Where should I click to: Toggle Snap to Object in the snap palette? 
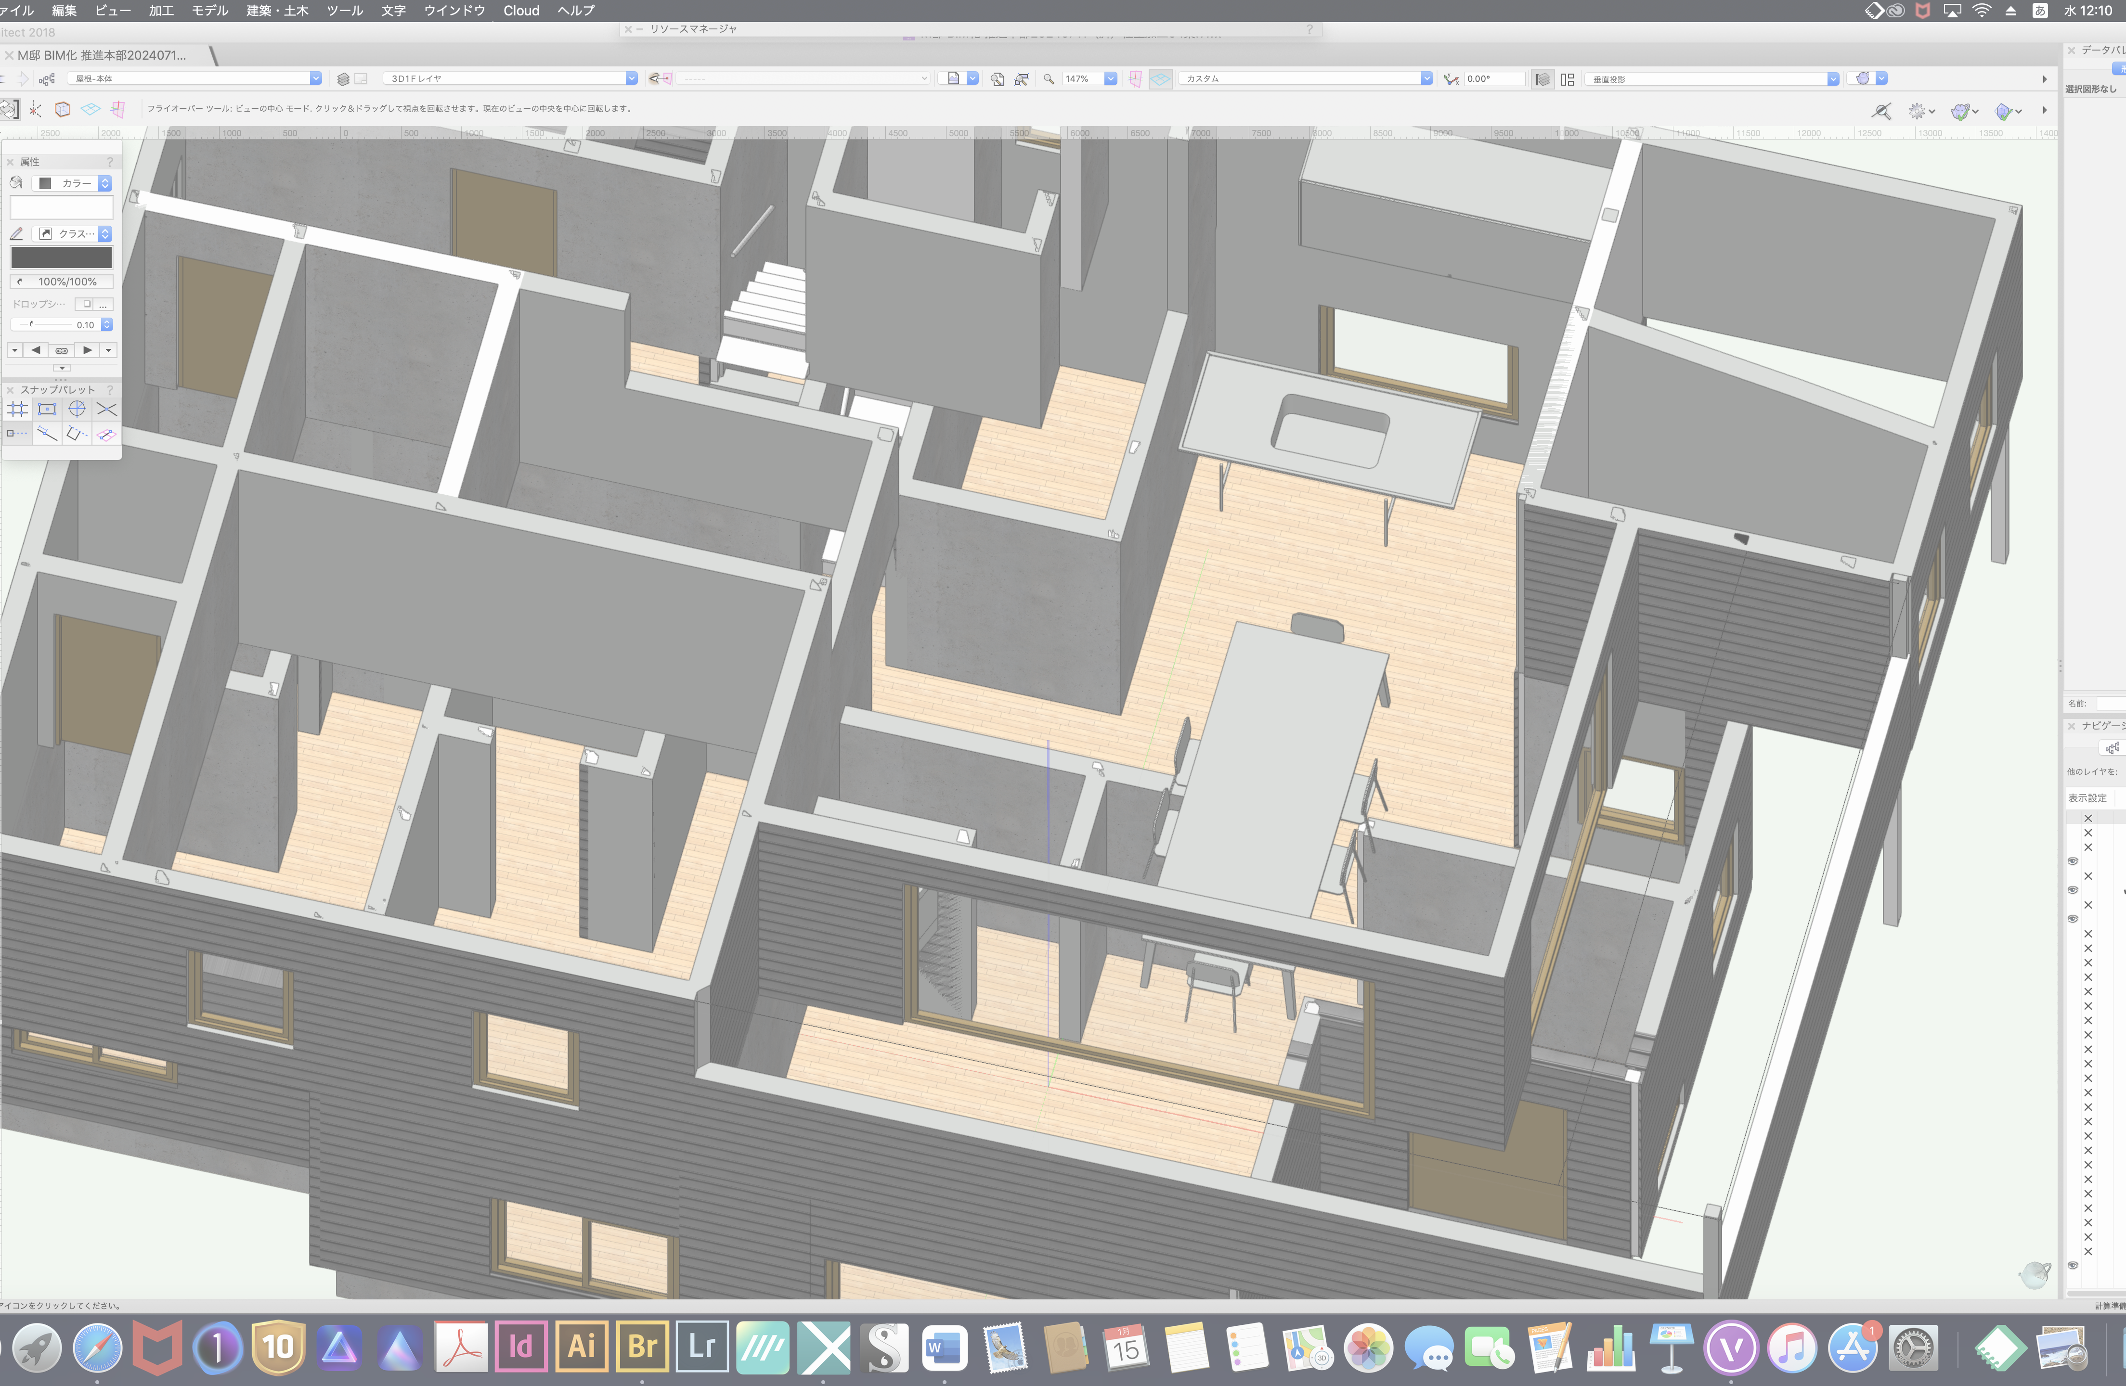point(47,410)
